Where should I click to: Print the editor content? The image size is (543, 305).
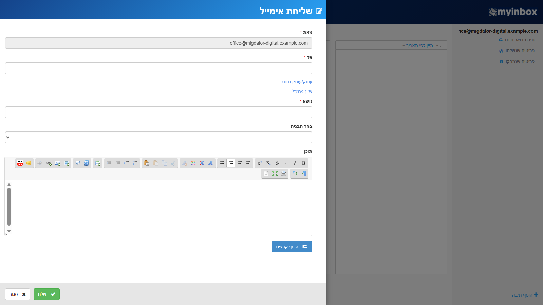284,174
